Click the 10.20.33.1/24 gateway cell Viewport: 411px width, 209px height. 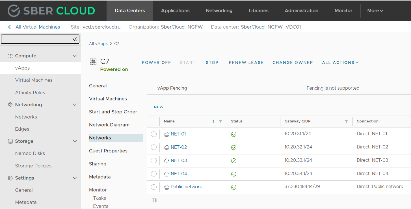(298, 160)
